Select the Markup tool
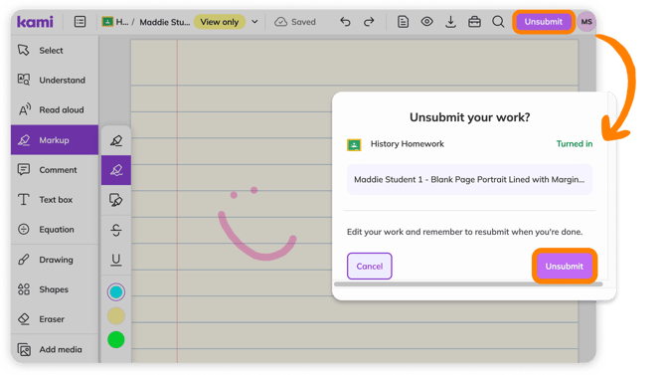Image resolution: width=666 pixels, height=375 pixels. [x=55, y=140]
